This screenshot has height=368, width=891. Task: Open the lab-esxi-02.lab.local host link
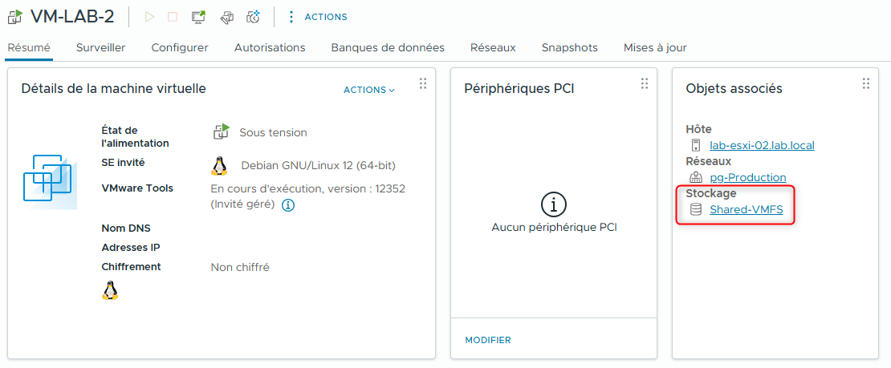tap(762, 145)
